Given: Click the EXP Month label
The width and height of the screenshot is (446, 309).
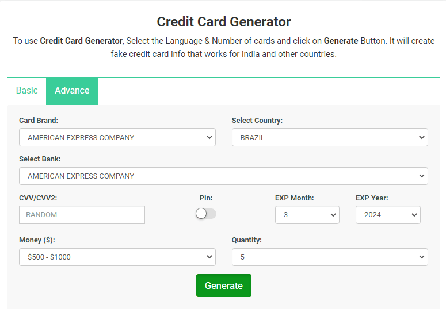Looking at the screenshot, I should (295, 198).
